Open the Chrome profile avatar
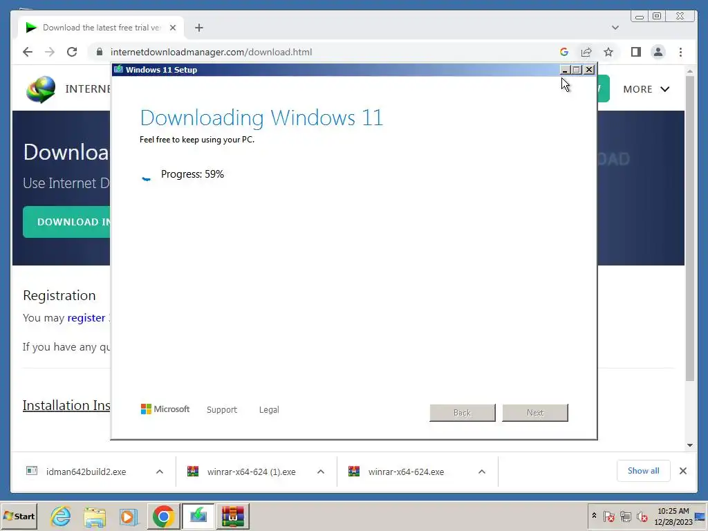Viewport: 708px width, 531px height. point(658,52)
